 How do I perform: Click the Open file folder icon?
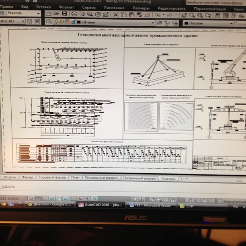56,14
